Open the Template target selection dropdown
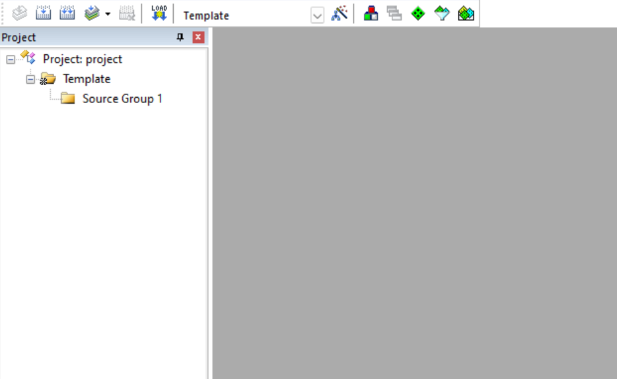The height and width of the screenshot is (379, 617). 317,16
